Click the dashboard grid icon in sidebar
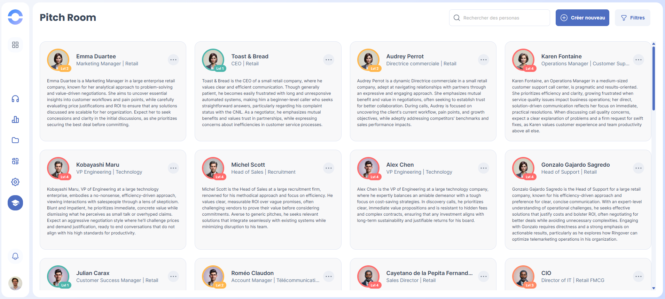665x299 pixels. (x=15, y=45)
